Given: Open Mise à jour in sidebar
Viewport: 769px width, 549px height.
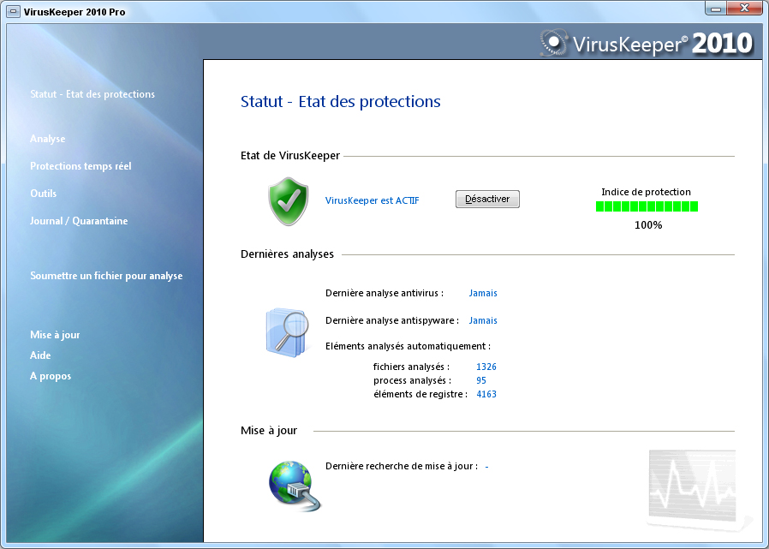Looking at the screenshot, I should (x=55, y=335).
